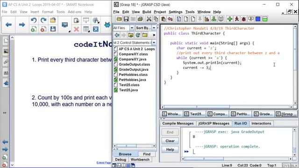299x168 pixels.
Task: Delete the current page in SMART Notebook
Action: pos(43,29)
